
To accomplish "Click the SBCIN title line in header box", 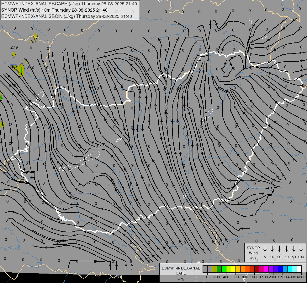I will 66,16.
